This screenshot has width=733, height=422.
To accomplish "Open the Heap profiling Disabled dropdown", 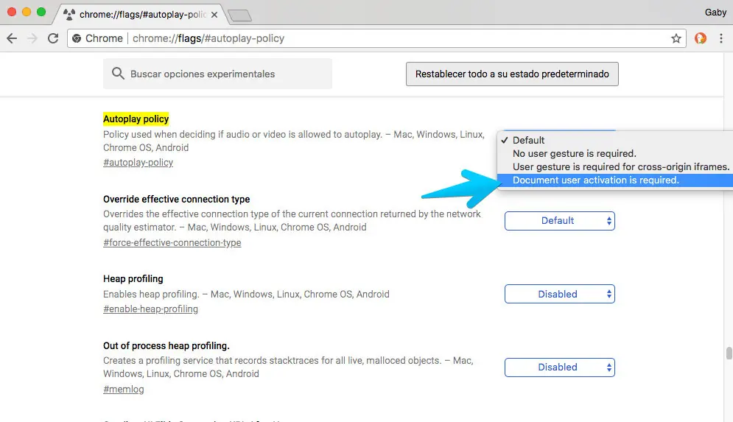I will pyautogui.click(x=560, y=294).
